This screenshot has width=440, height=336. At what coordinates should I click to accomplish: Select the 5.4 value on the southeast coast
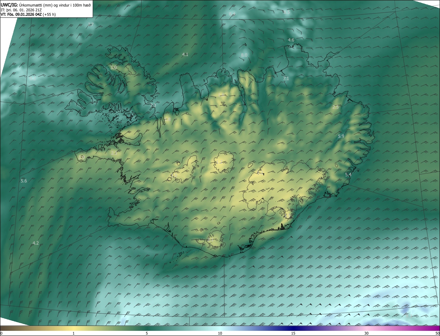(x=348, y=175)
